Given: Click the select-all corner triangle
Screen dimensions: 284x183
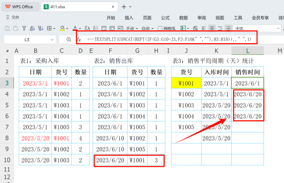Looking at the screenshot, I should [7, 51].
